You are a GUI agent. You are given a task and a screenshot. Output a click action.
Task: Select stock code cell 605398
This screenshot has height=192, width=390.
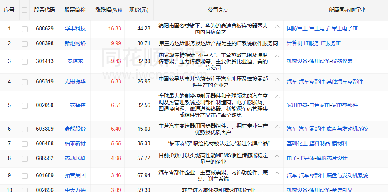[x=45, y=44]
